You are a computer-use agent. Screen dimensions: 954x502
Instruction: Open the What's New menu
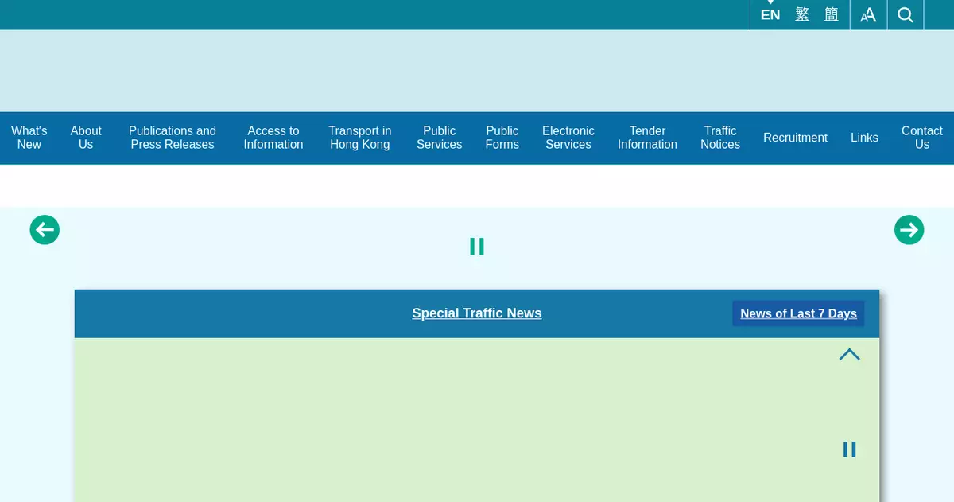[x=29, y=138]
